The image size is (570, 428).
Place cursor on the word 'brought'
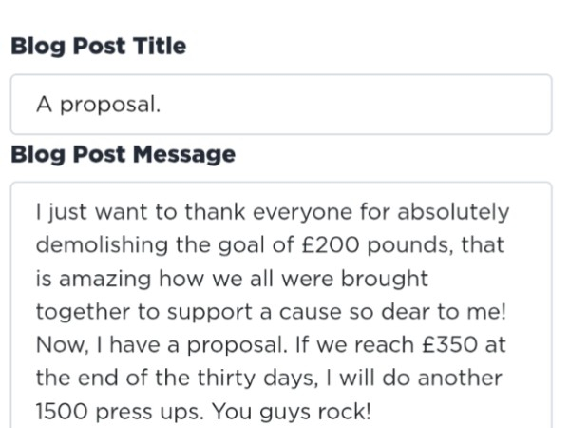click(x=385, y=279)
